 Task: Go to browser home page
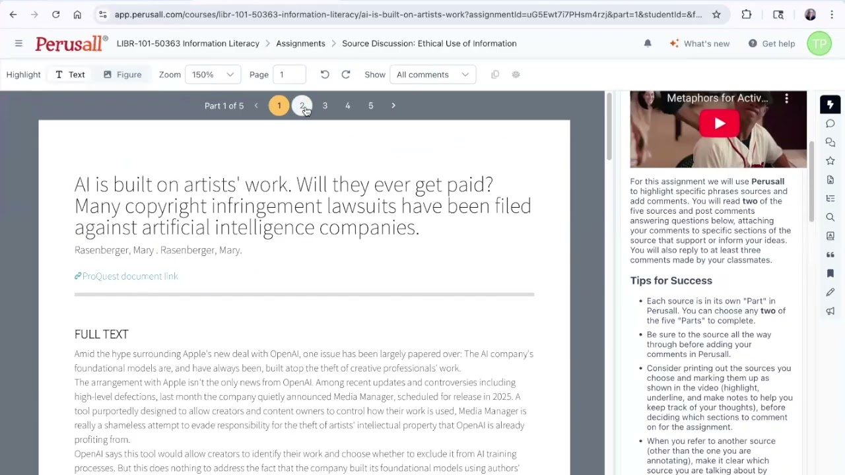click(77, 15)
